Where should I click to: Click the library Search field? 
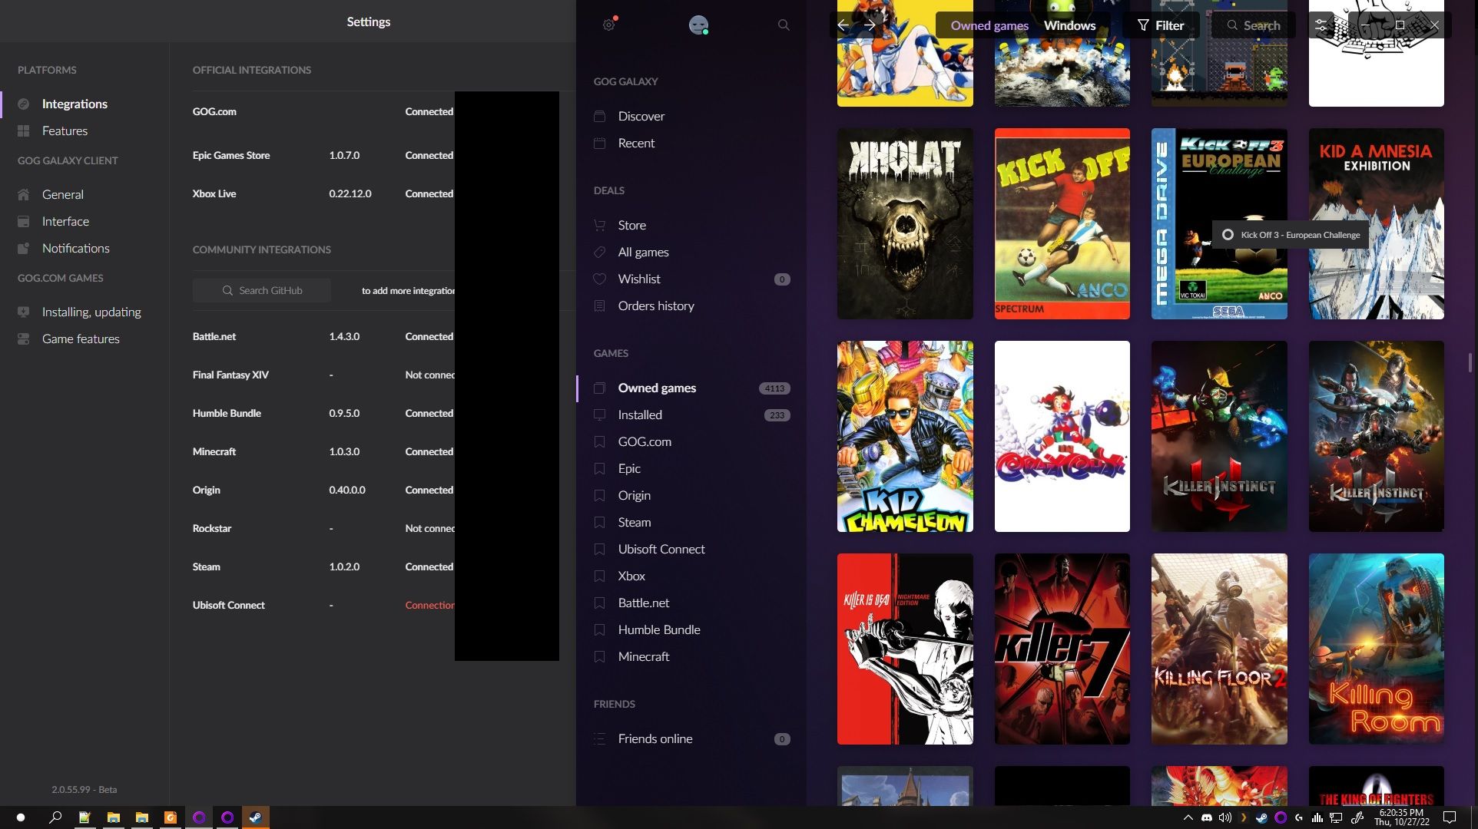(x=1254, y=25)
